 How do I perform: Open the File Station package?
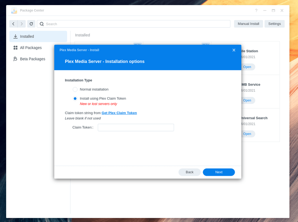248,67
